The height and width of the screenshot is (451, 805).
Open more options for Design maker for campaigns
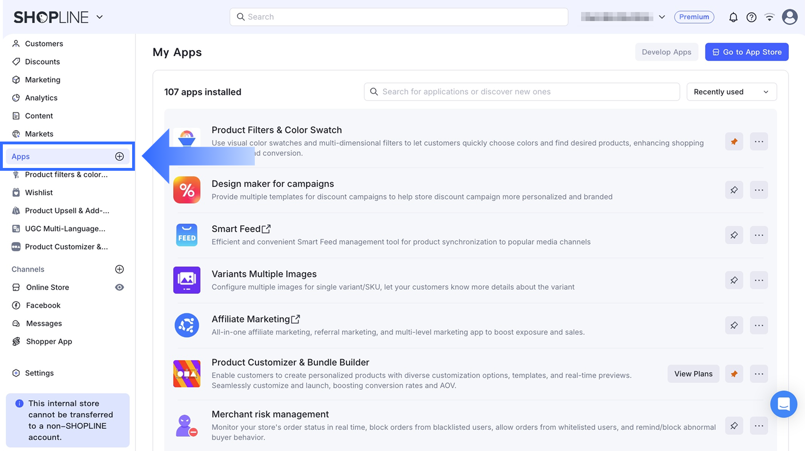pos(759,190)
